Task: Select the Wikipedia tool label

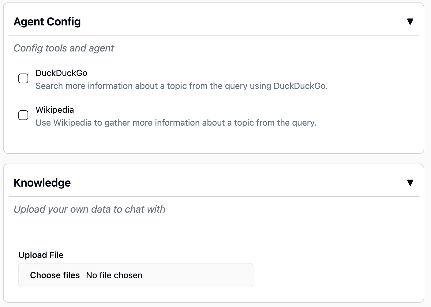Action: coord(55,110)
